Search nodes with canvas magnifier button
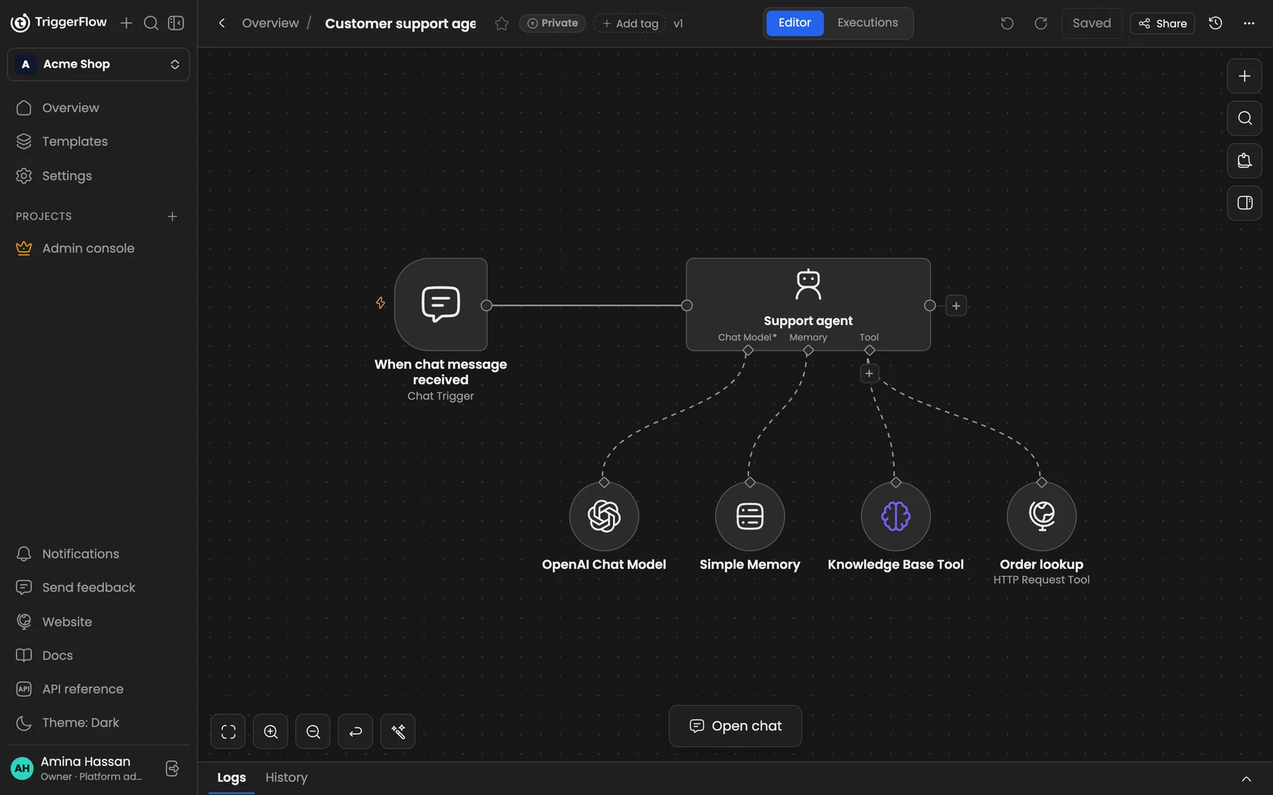Viewport: 1273px width, 795px height. point(1244,118)
